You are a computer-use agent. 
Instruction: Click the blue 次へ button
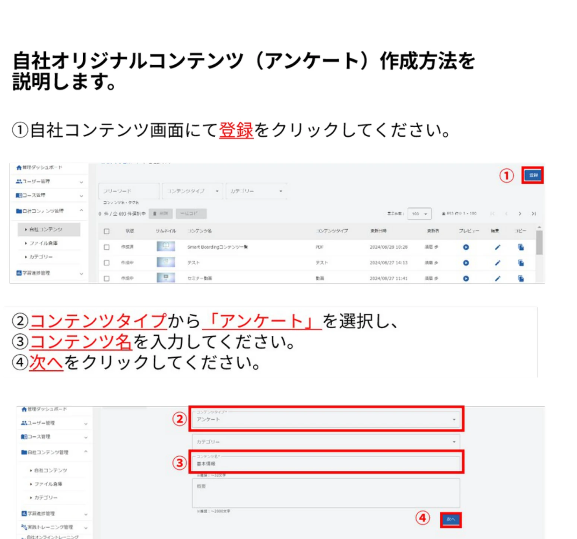[x=451, y=519]
